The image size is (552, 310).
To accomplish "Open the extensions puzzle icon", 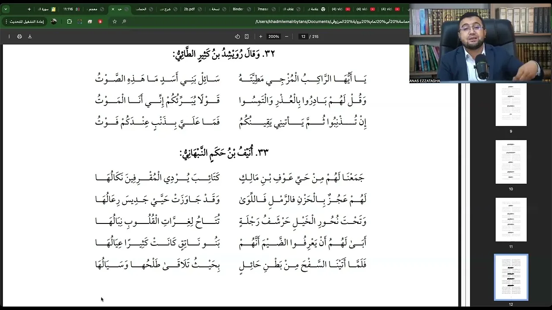I will click(69, 22).
